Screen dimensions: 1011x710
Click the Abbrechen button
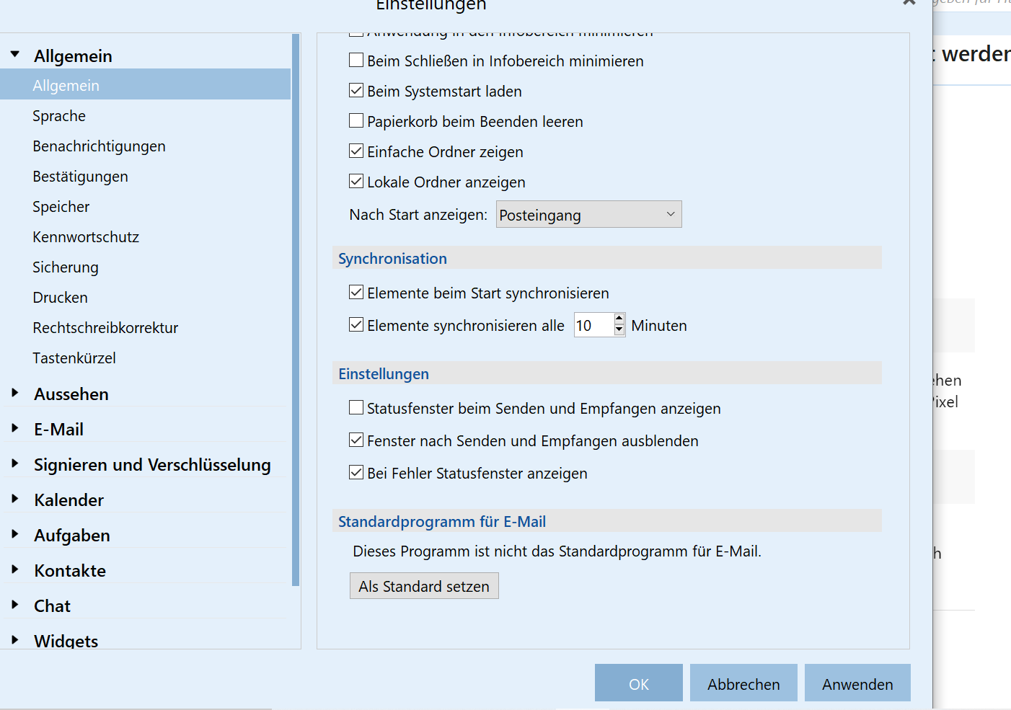click(x=743, y=683)
